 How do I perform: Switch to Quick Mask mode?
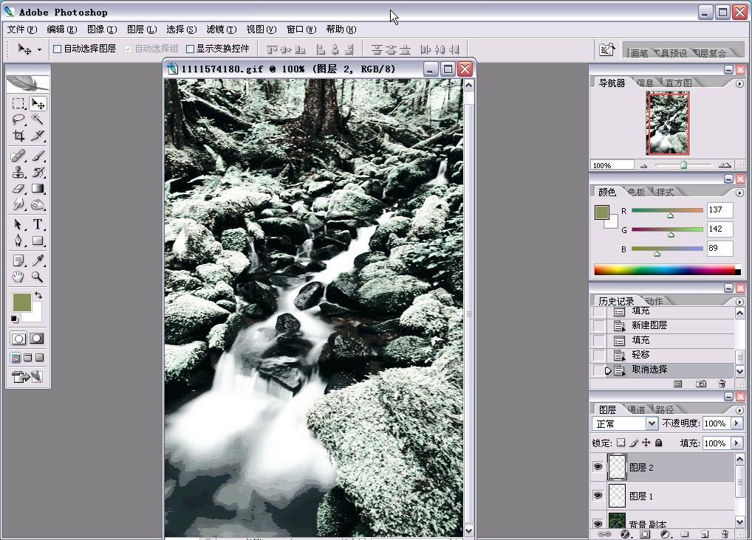coord(36,339)
